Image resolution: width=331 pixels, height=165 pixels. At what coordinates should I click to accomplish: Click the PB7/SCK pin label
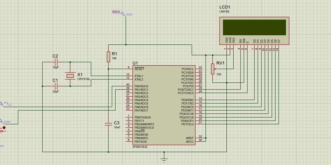click(x=141, y=142)
